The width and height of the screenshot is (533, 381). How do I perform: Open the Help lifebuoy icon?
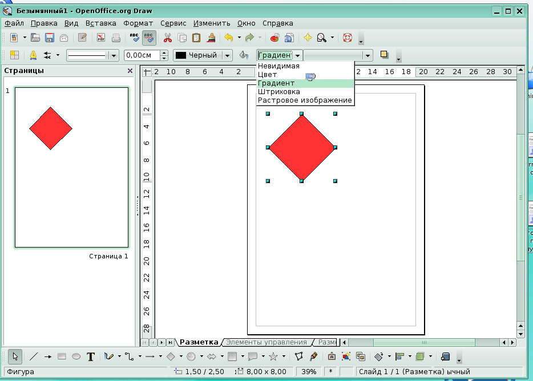pyautogui.click(x=348, y=38)
